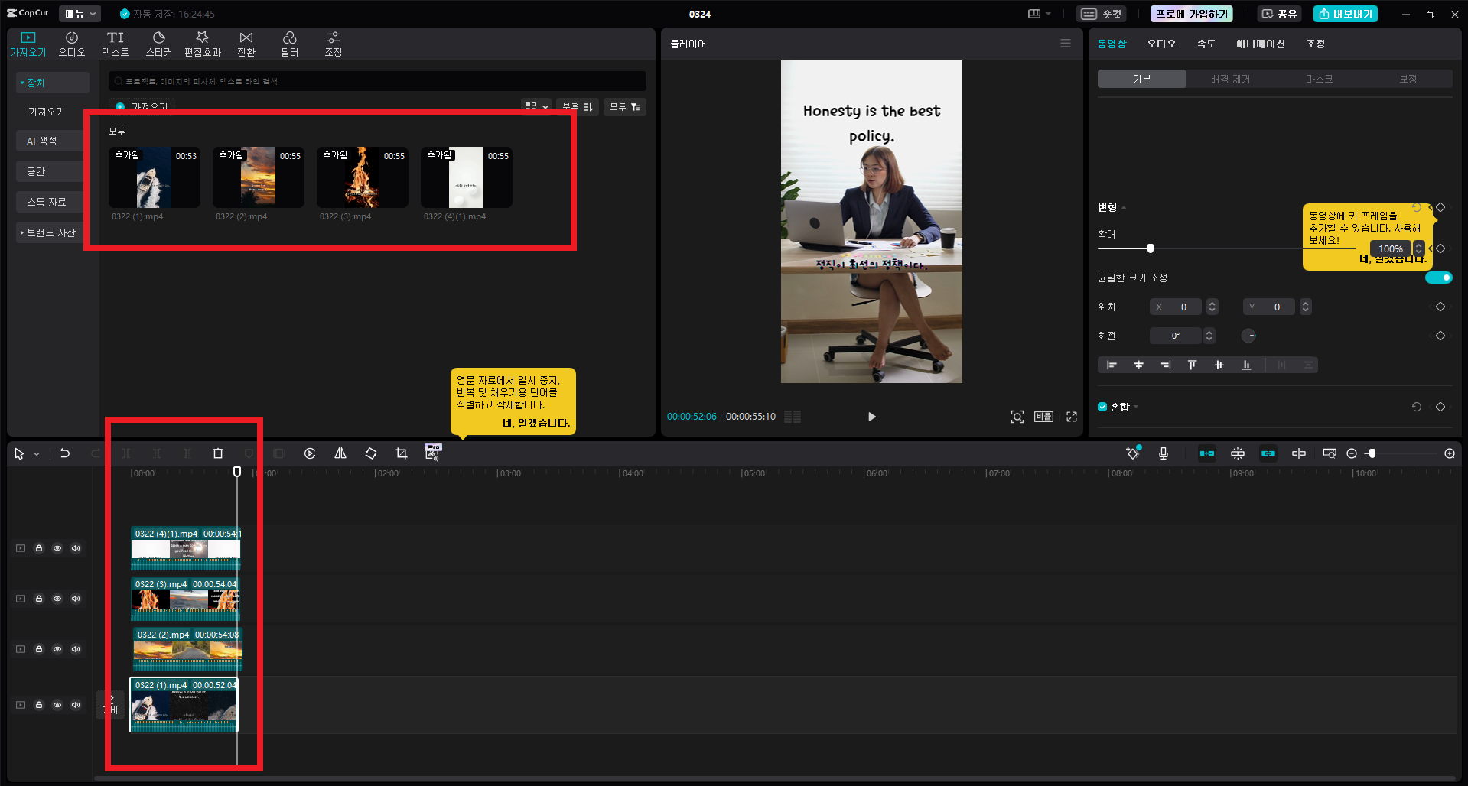
Task: Open the 모두 filter dropdown
Action: 625,107
